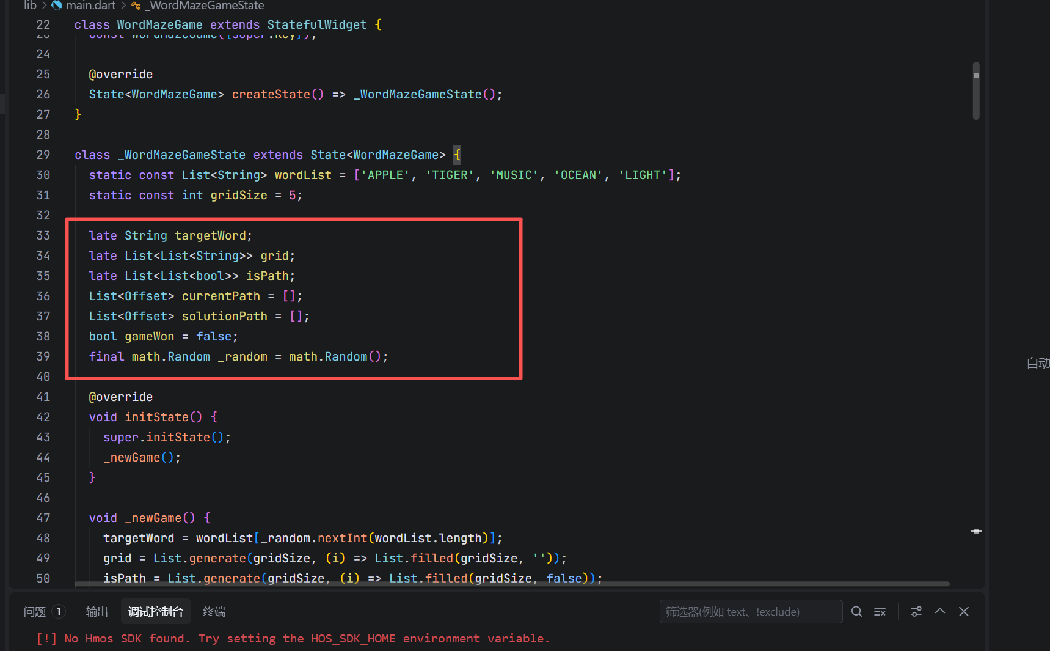
Task: Click @override annotation on line 41
Action: (x=121, y=397)
